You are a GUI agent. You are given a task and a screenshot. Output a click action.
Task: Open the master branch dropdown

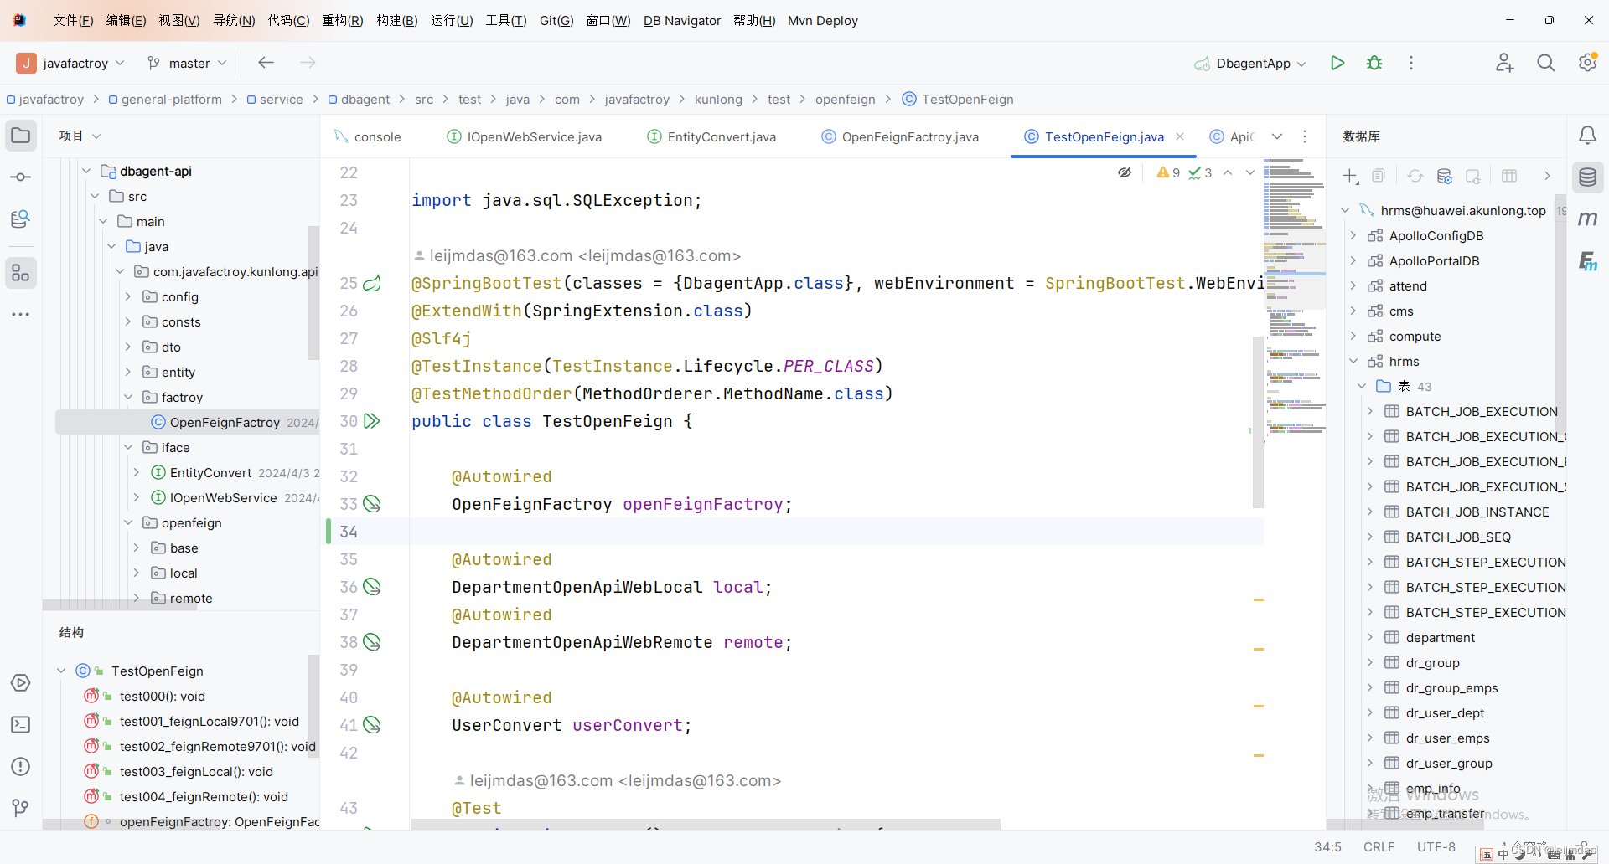(186, 63)
